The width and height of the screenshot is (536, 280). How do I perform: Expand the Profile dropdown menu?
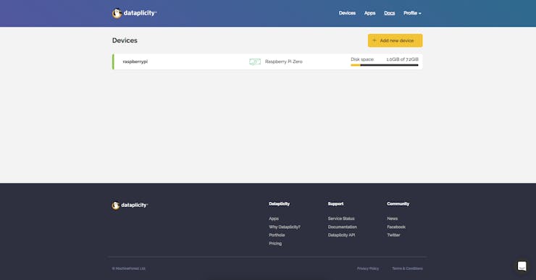[412, 13]
